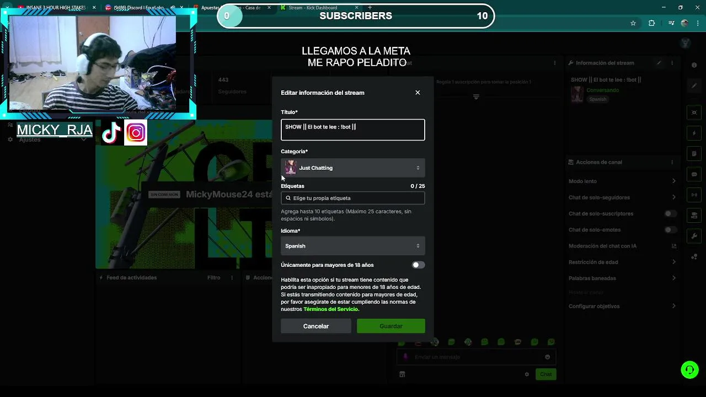Expand Restricción de edad setting
The width and height of the screenshot is (706, 397).
click(x=622, y=262)
